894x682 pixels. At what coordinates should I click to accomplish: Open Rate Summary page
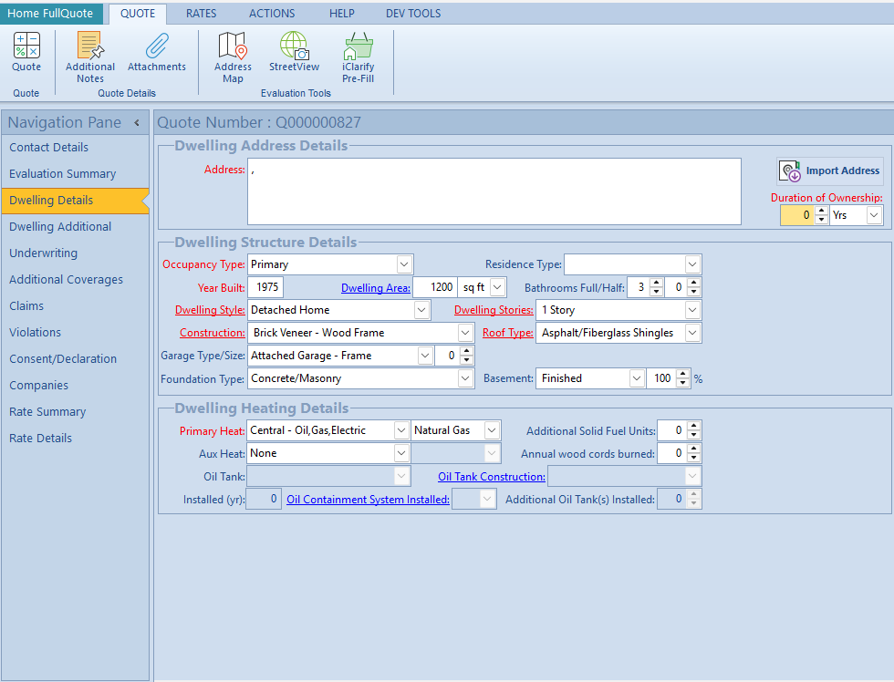tap(75, 412)
